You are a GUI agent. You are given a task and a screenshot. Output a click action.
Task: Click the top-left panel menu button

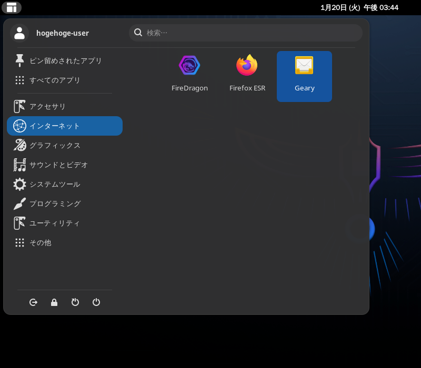click(12, 7)
